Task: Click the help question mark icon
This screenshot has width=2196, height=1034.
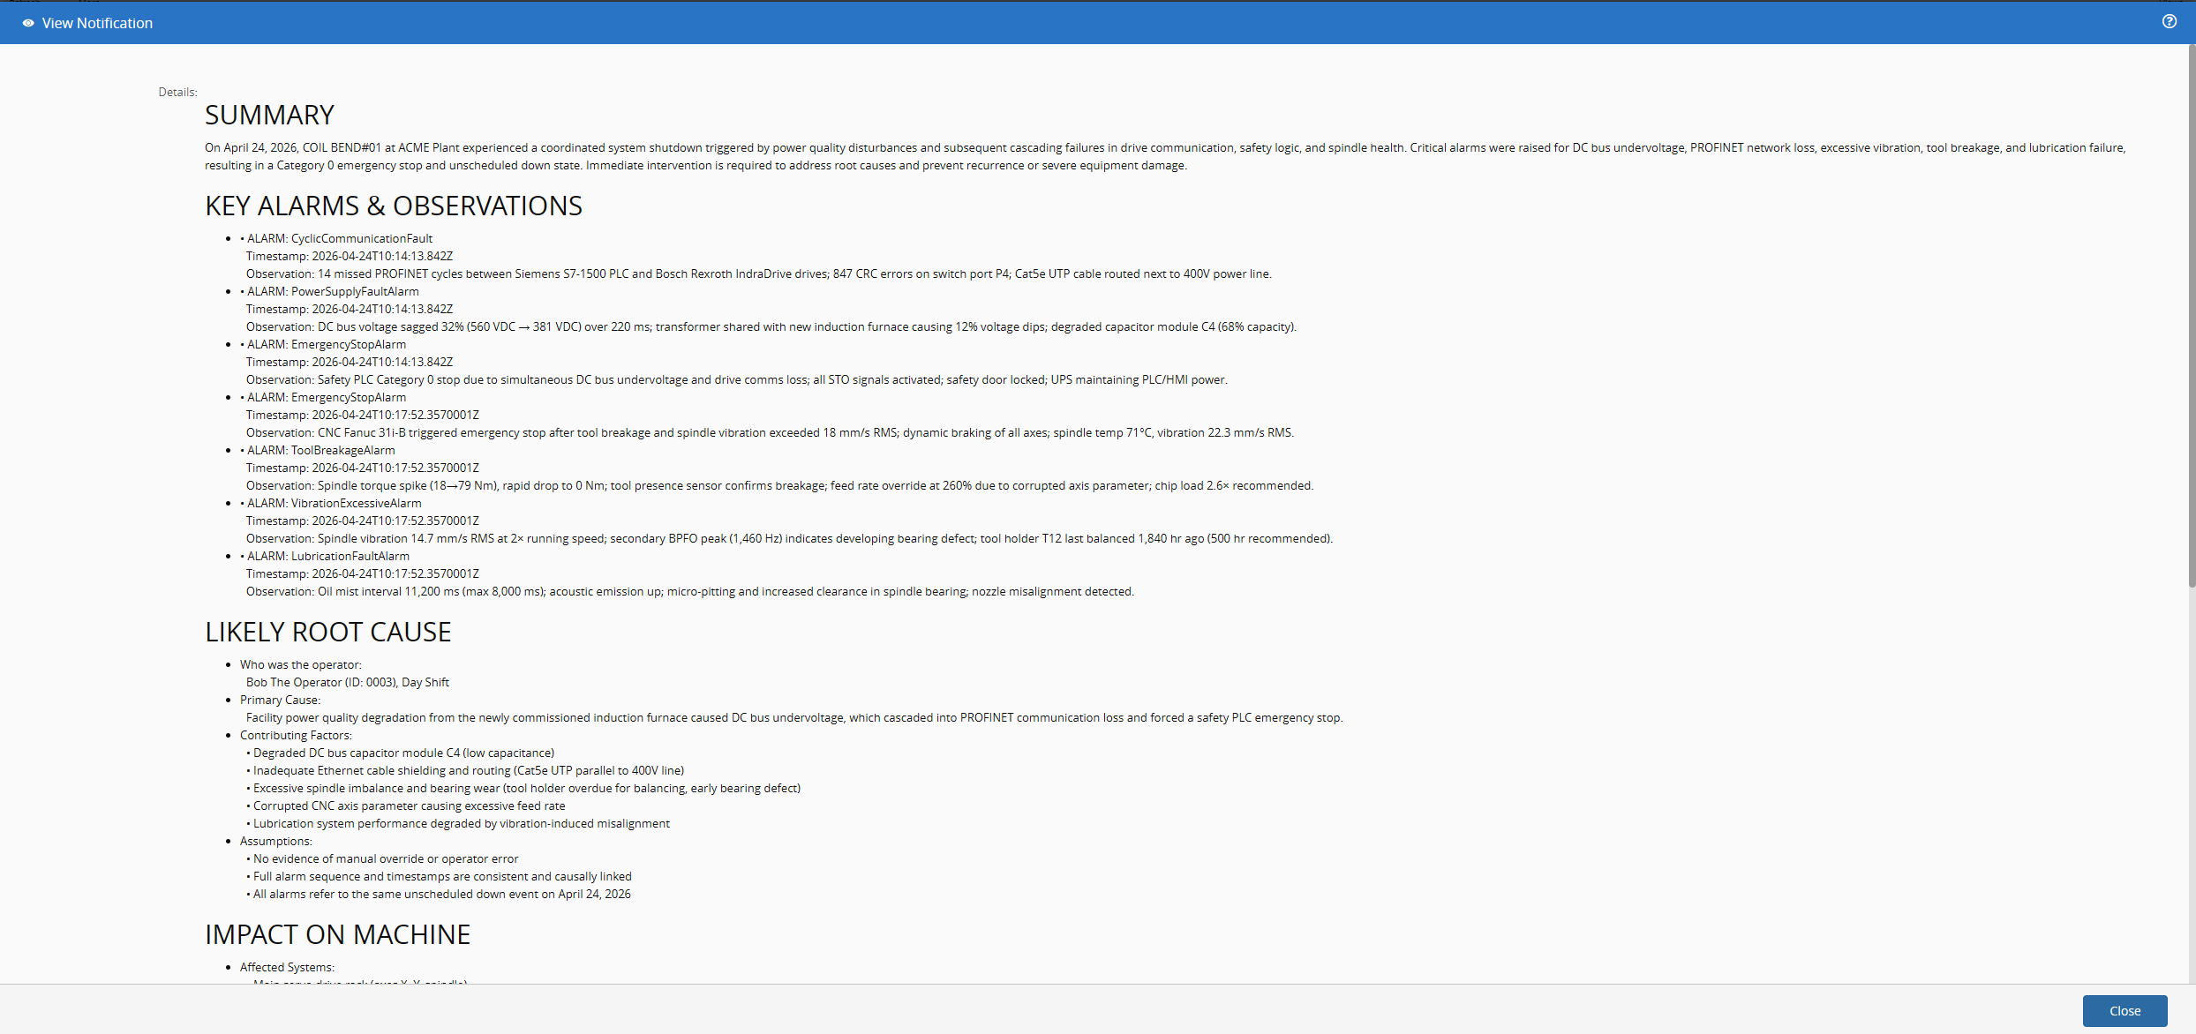Action: [2169, 22]
